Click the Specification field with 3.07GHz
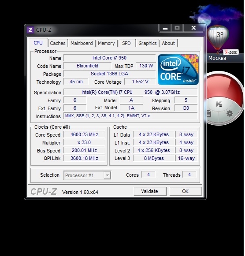245x256 pixels. (130, 92)
